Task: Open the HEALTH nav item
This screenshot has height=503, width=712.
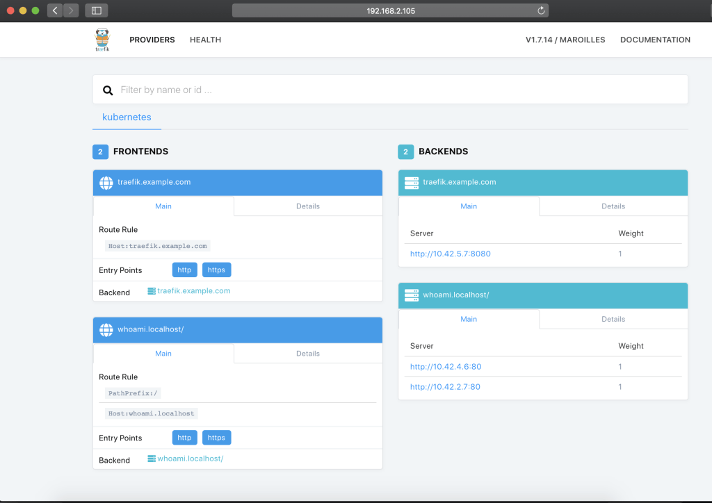Action: (x=205, y=40)
